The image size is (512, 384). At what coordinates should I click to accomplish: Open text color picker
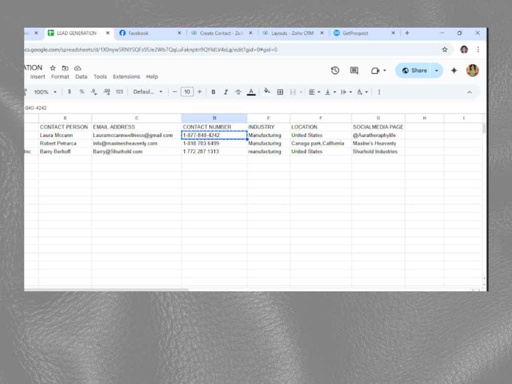tap(251, 92)
